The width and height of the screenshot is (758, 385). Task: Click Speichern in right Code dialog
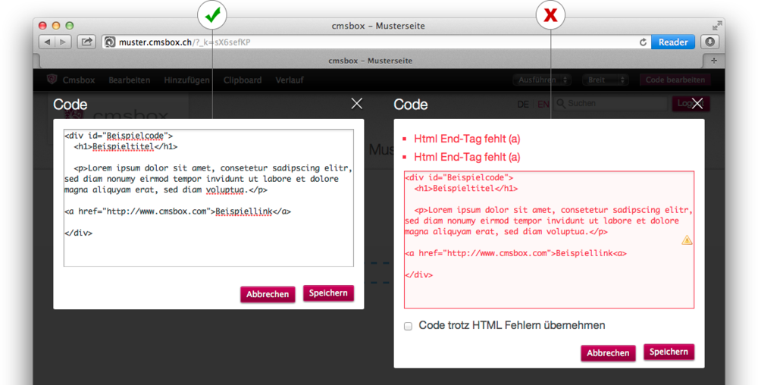[x=669, y=352]
